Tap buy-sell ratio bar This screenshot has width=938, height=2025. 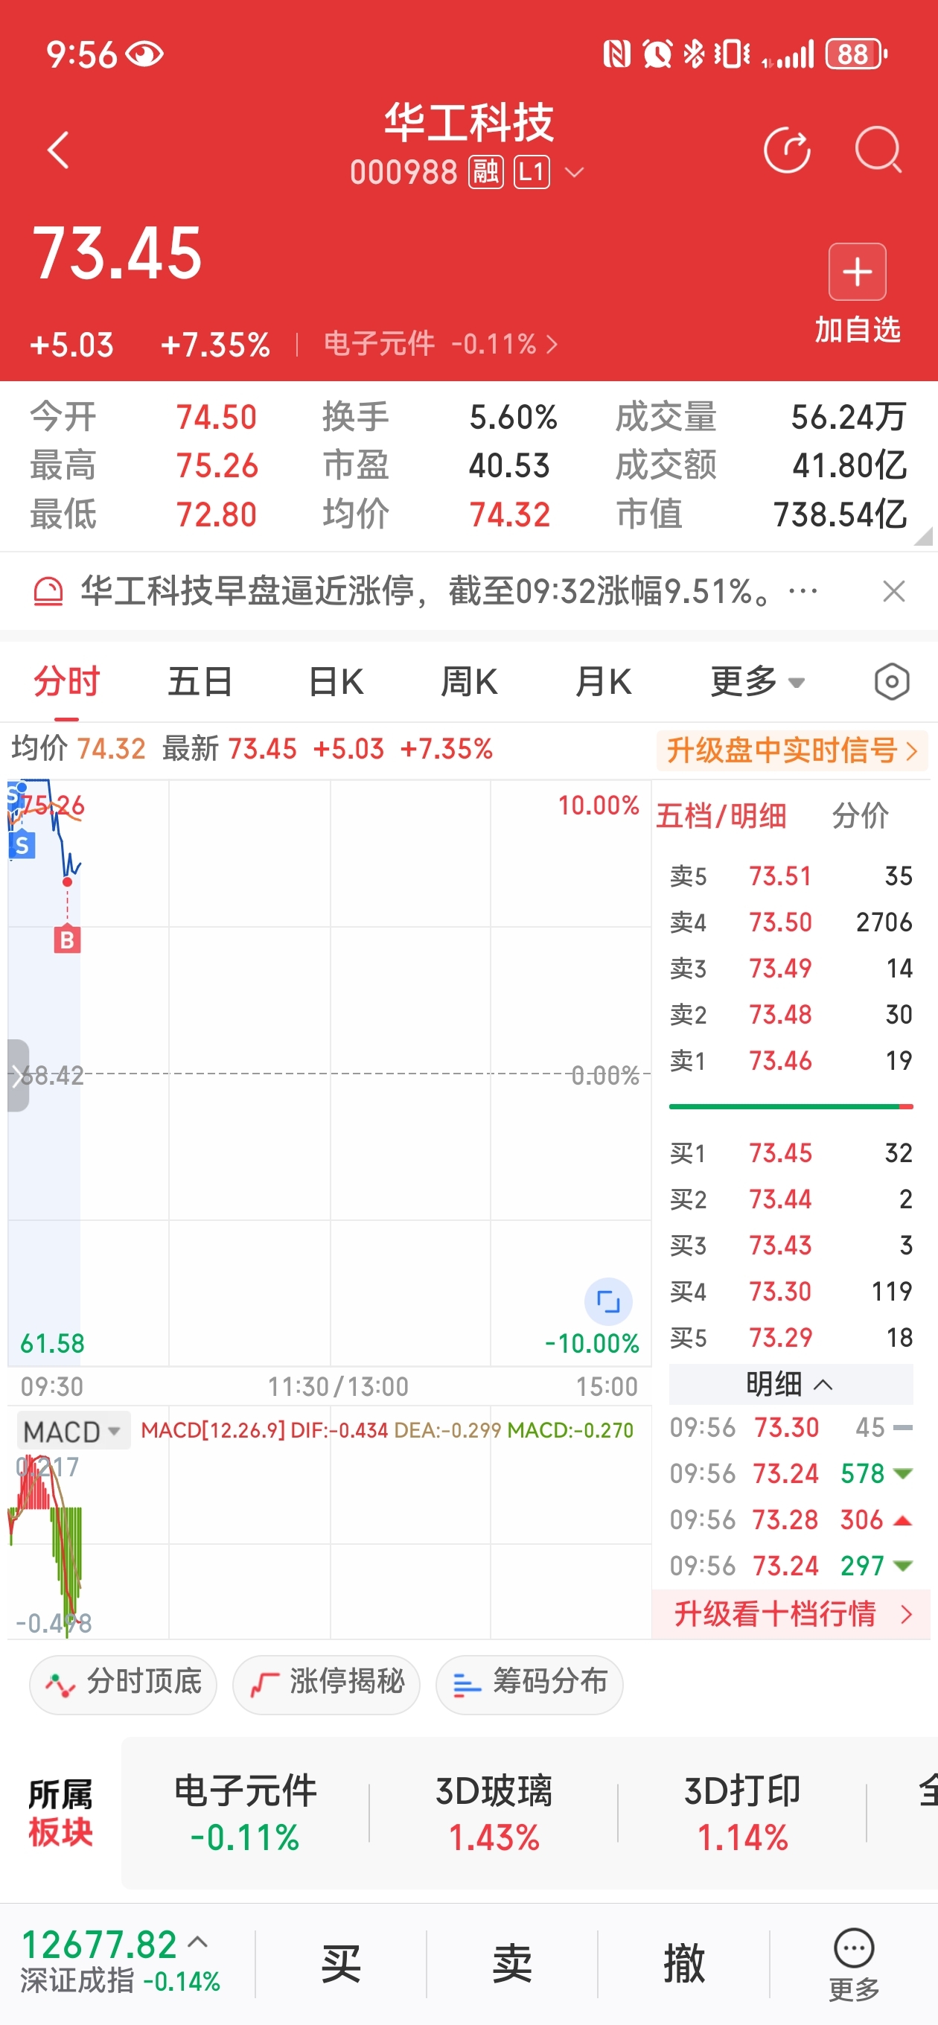click(790, 1107)
